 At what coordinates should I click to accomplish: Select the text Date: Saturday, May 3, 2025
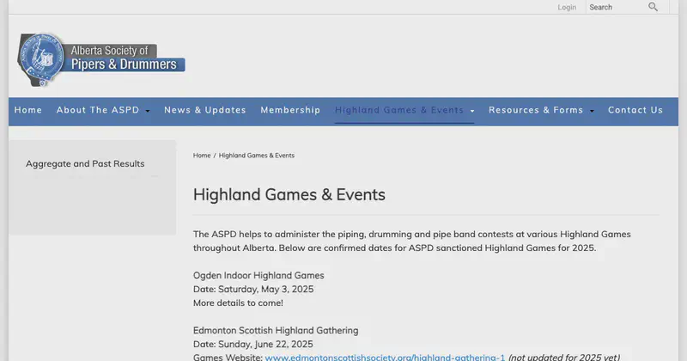pos(253,289)
